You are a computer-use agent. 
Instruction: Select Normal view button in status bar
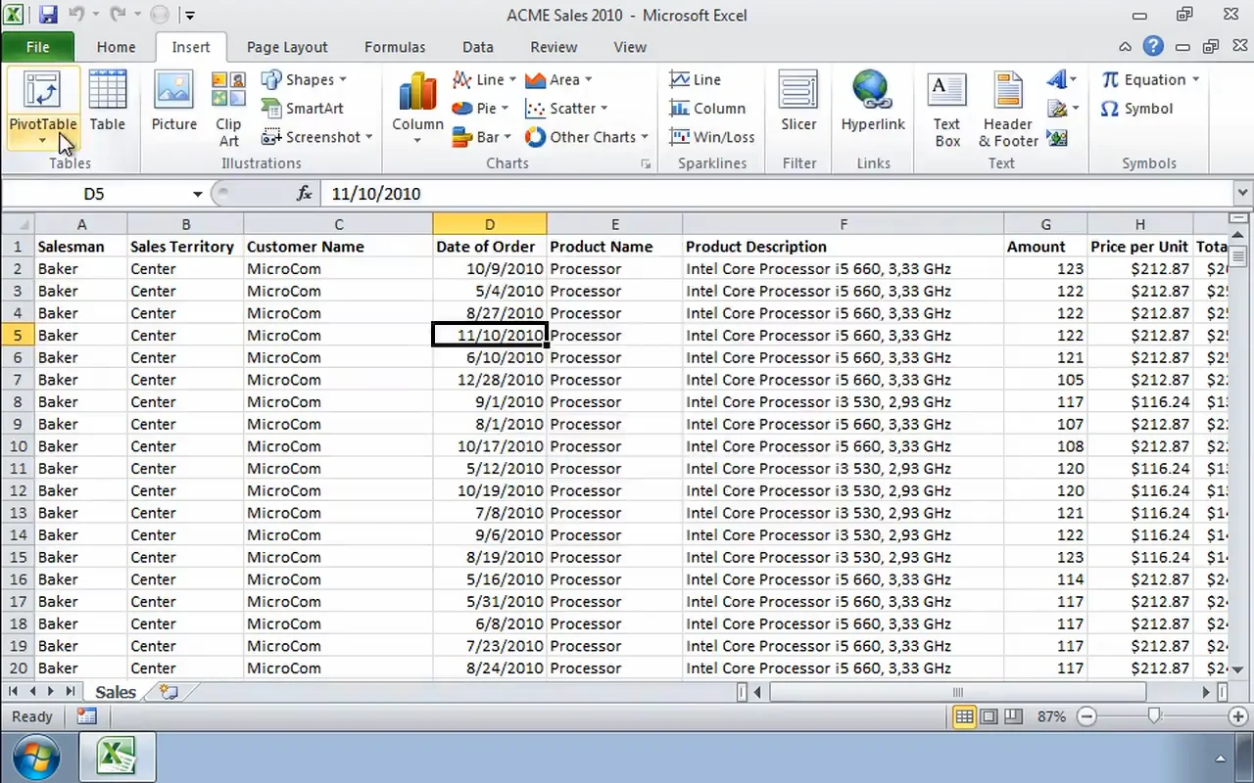(x=964, y=716)
